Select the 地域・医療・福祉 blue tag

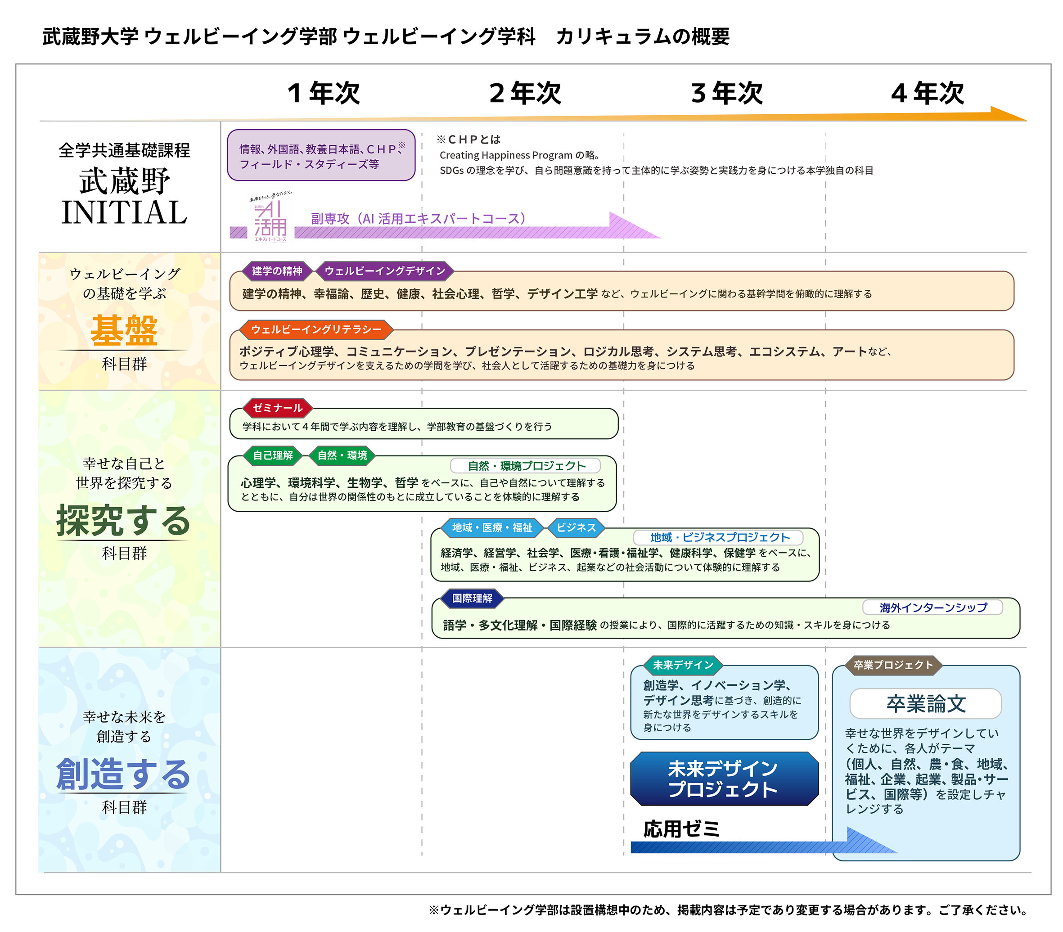click(x=492, y=528)
